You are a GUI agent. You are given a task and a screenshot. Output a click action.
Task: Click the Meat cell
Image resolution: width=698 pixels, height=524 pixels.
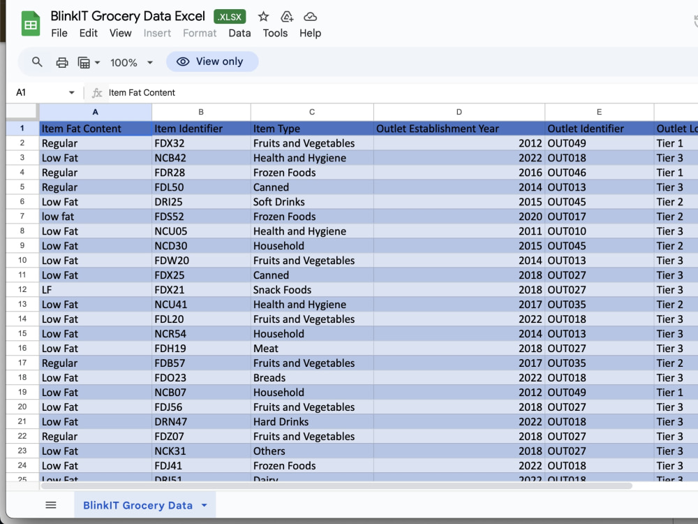point(312,349)
